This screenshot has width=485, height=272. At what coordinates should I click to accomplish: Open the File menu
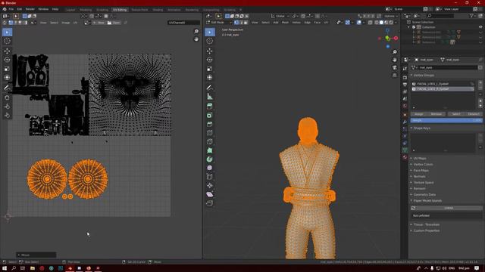click(x=11, y=9)
